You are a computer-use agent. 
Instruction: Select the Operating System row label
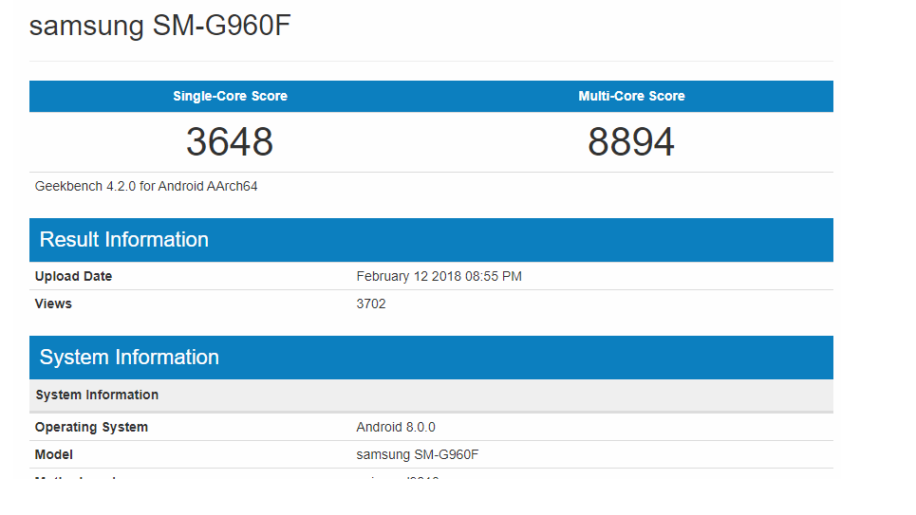click(91, 427)
